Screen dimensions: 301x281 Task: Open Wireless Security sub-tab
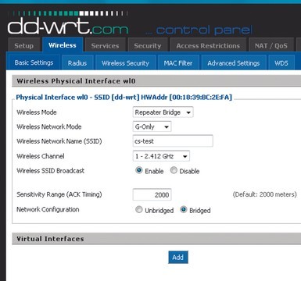[125, 62]
